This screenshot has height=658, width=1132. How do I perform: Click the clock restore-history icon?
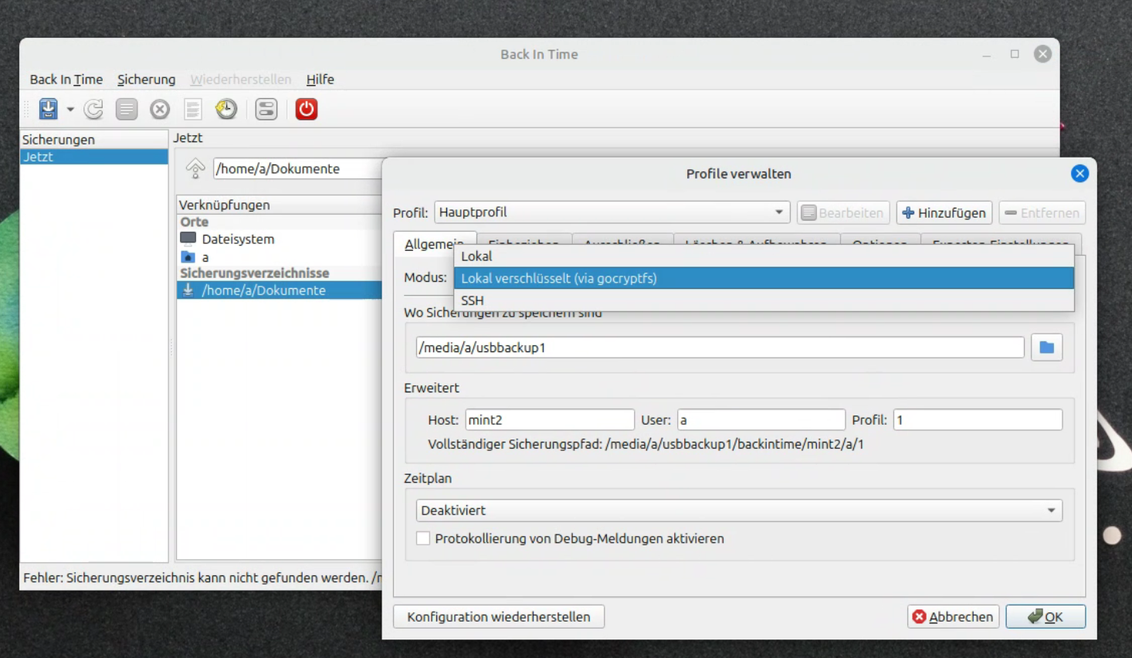coord(226,109)
